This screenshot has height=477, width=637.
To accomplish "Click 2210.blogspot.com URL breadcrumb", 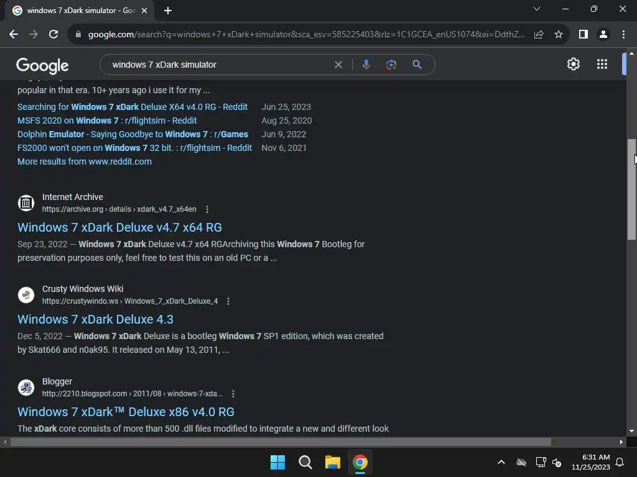I will (133, 394).
